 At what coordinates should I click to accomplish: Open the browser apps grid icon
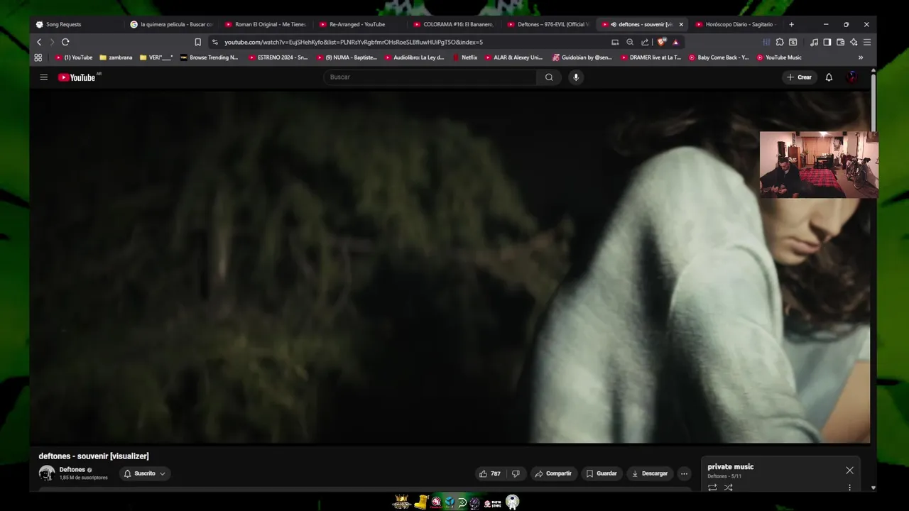tap(38, 57)
